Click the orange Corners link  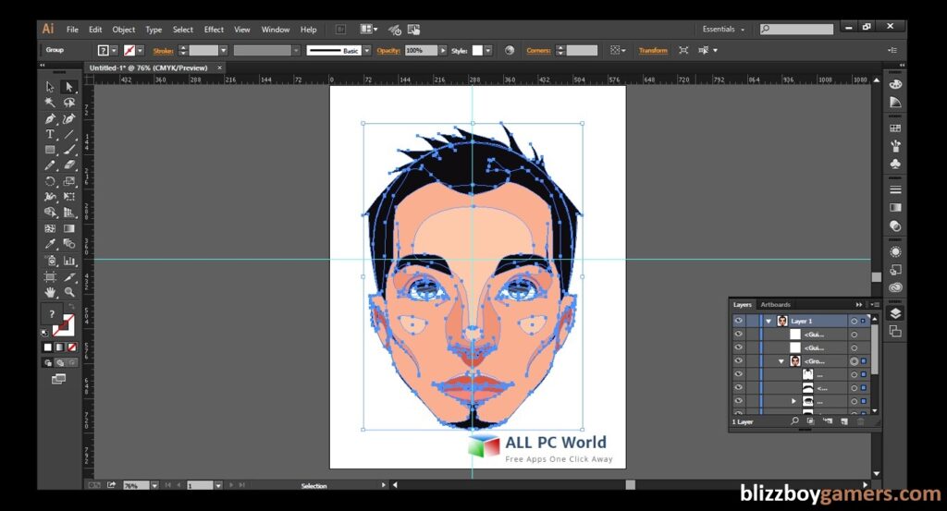pyautogui.click(x=538, y=51)
